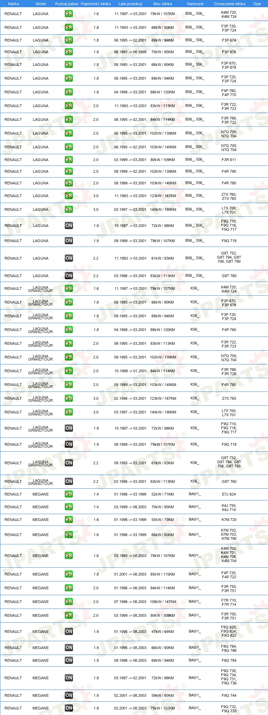Screen dimensions: 268x715
Task: Click the ON icon in the Grandtour K56_ G8T 760 row
Action: (x=69, y=481)
